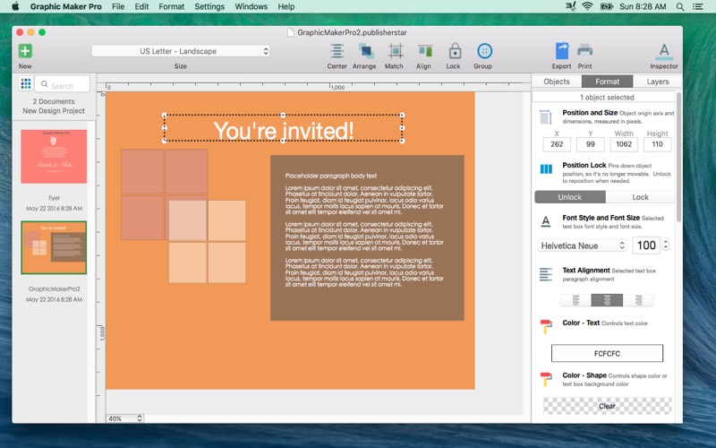Image resolution: width=716 pixels, height=448 pixels.
Task: Align text left
Action: click(575, 300)
